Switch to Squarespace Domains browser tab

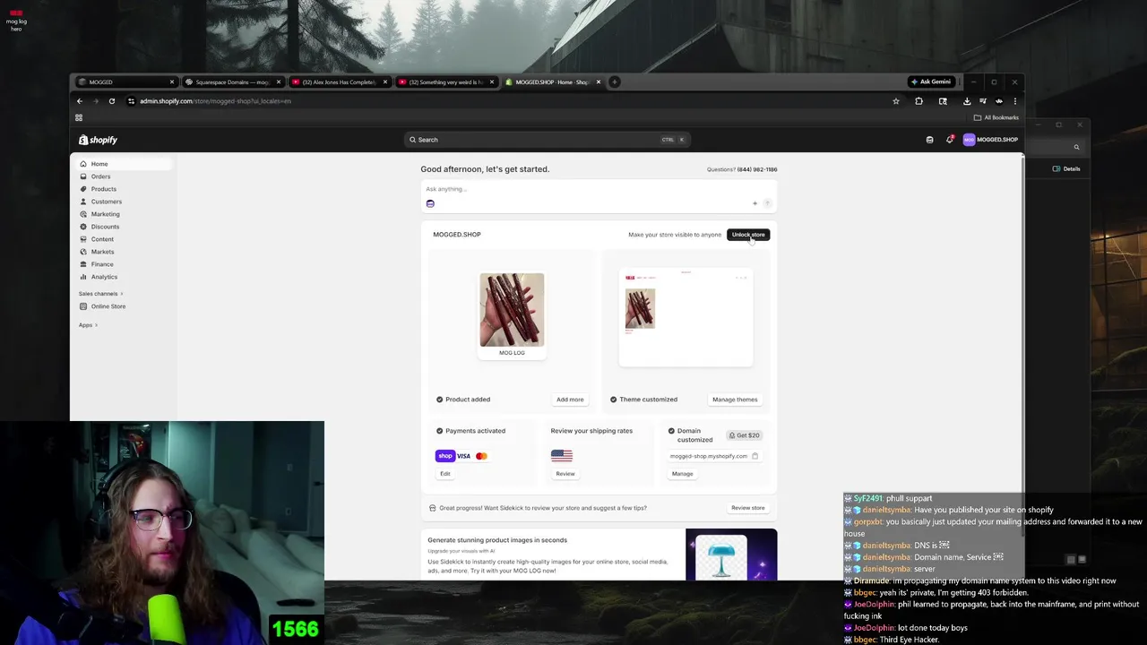click(233, 82)
